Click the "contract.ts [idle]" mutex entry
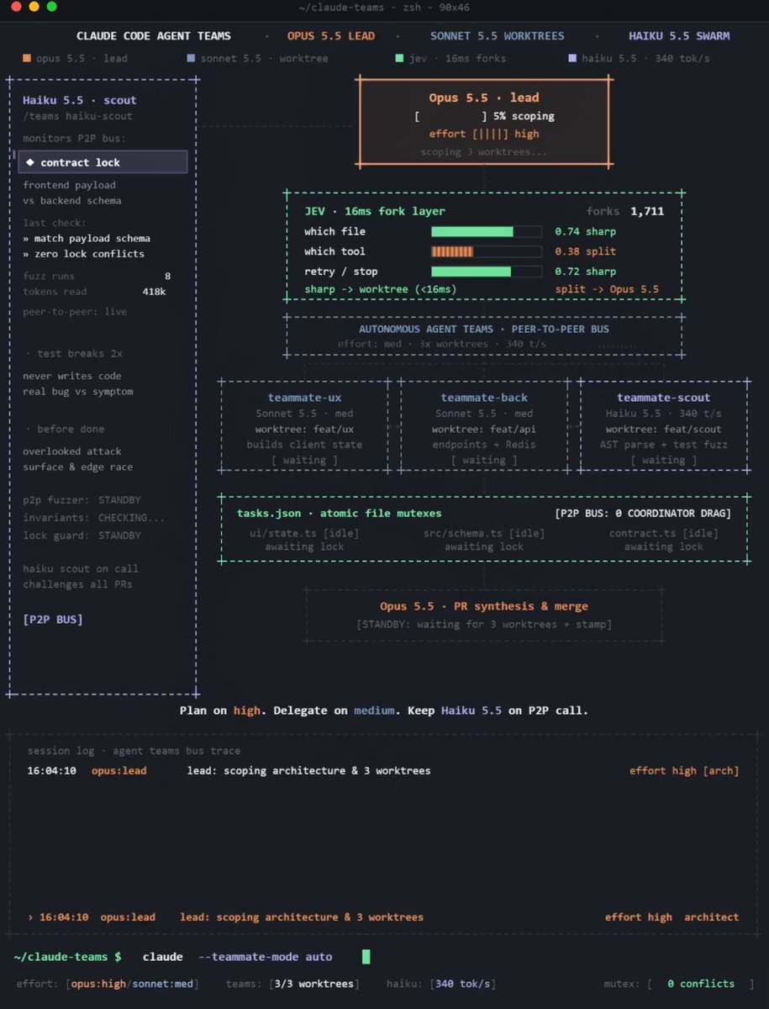Viewport: 769px width, 1009px height. (x=664, y=533)
